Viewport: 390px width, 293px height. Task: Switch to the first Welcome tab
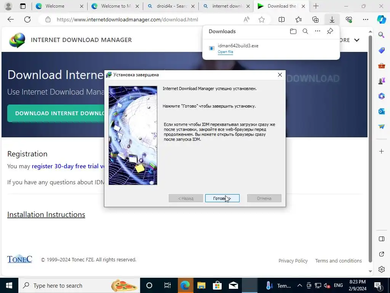pyautogui.click(x=55, y=6)
